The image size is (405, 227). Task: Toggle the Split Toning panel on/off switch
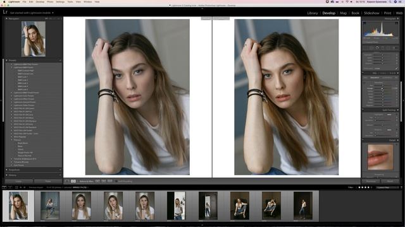coord(363,110)
